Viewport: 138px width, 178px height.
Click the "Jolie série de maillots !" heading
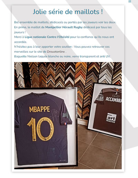(68, 12)
